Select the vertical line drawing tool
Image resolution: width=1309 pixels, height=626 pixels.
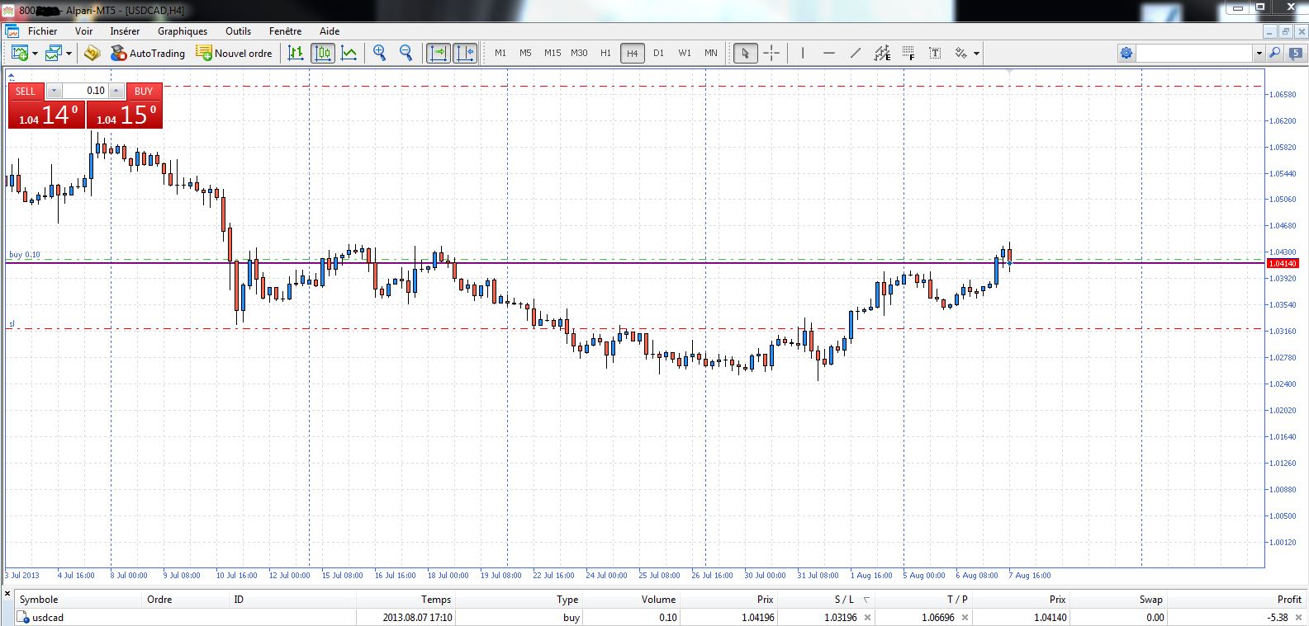coord(803,53)
